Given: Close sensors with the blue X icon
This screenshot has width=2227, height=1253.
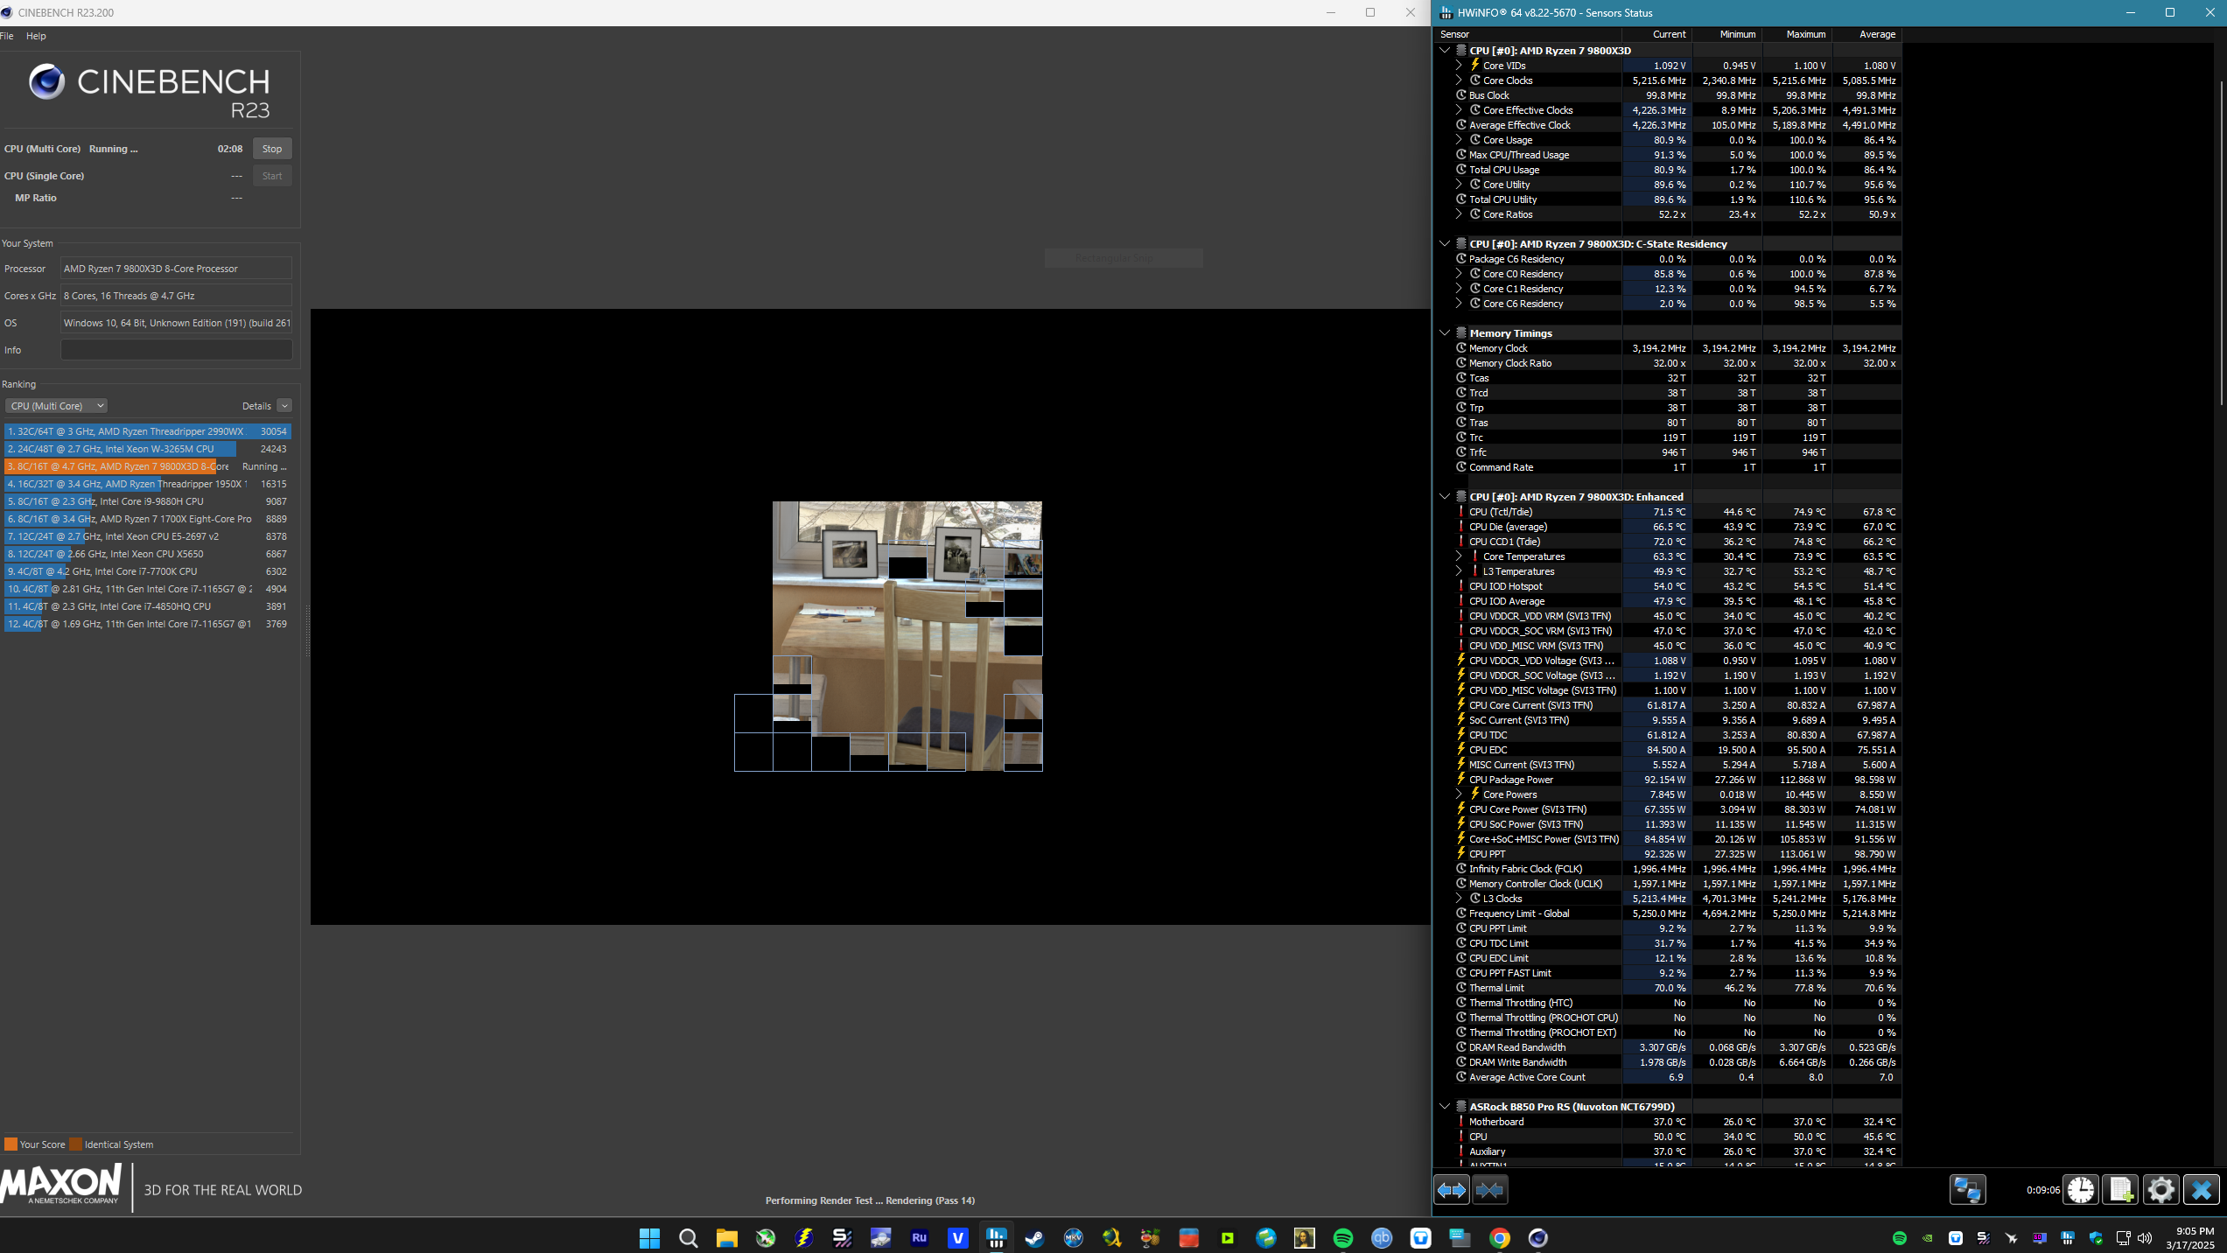Looking at the screenshot, I should (x=2202, y=1190).
